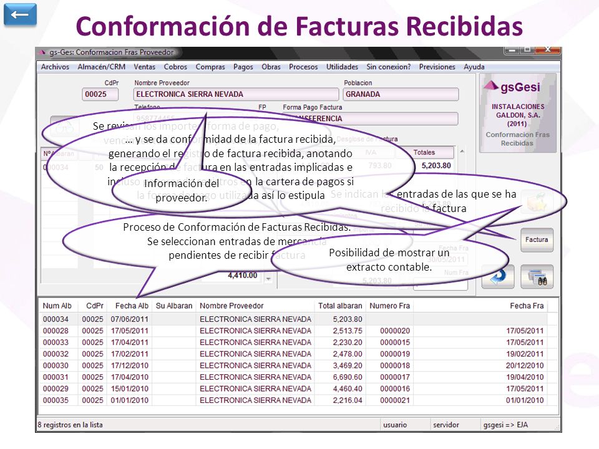Select the row with Num Alb 000034
Viewport: 599px width, 449px height.
[293, 319]
